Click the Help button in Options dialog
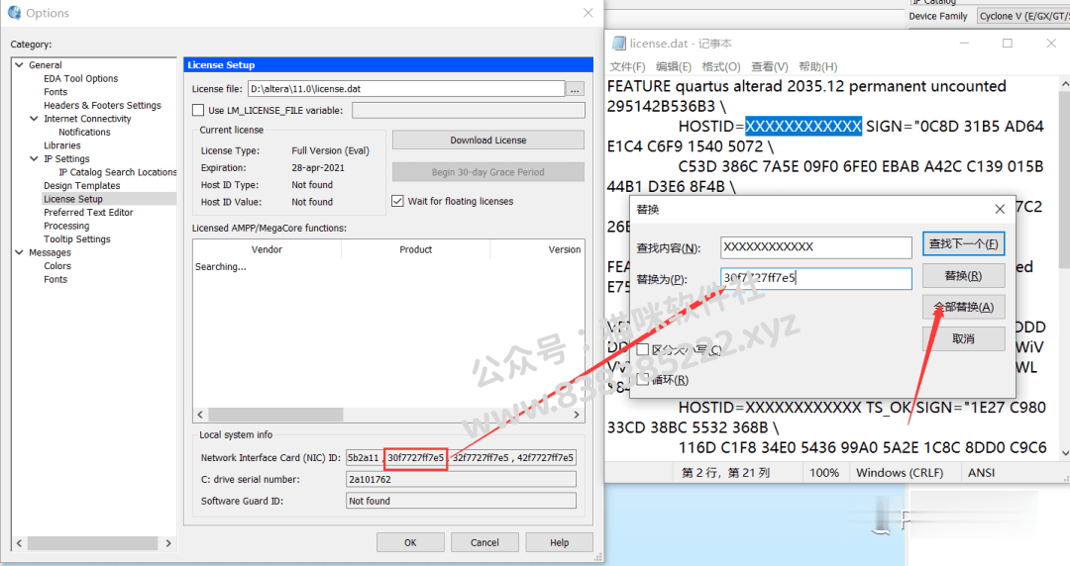 tap(559, 543)
